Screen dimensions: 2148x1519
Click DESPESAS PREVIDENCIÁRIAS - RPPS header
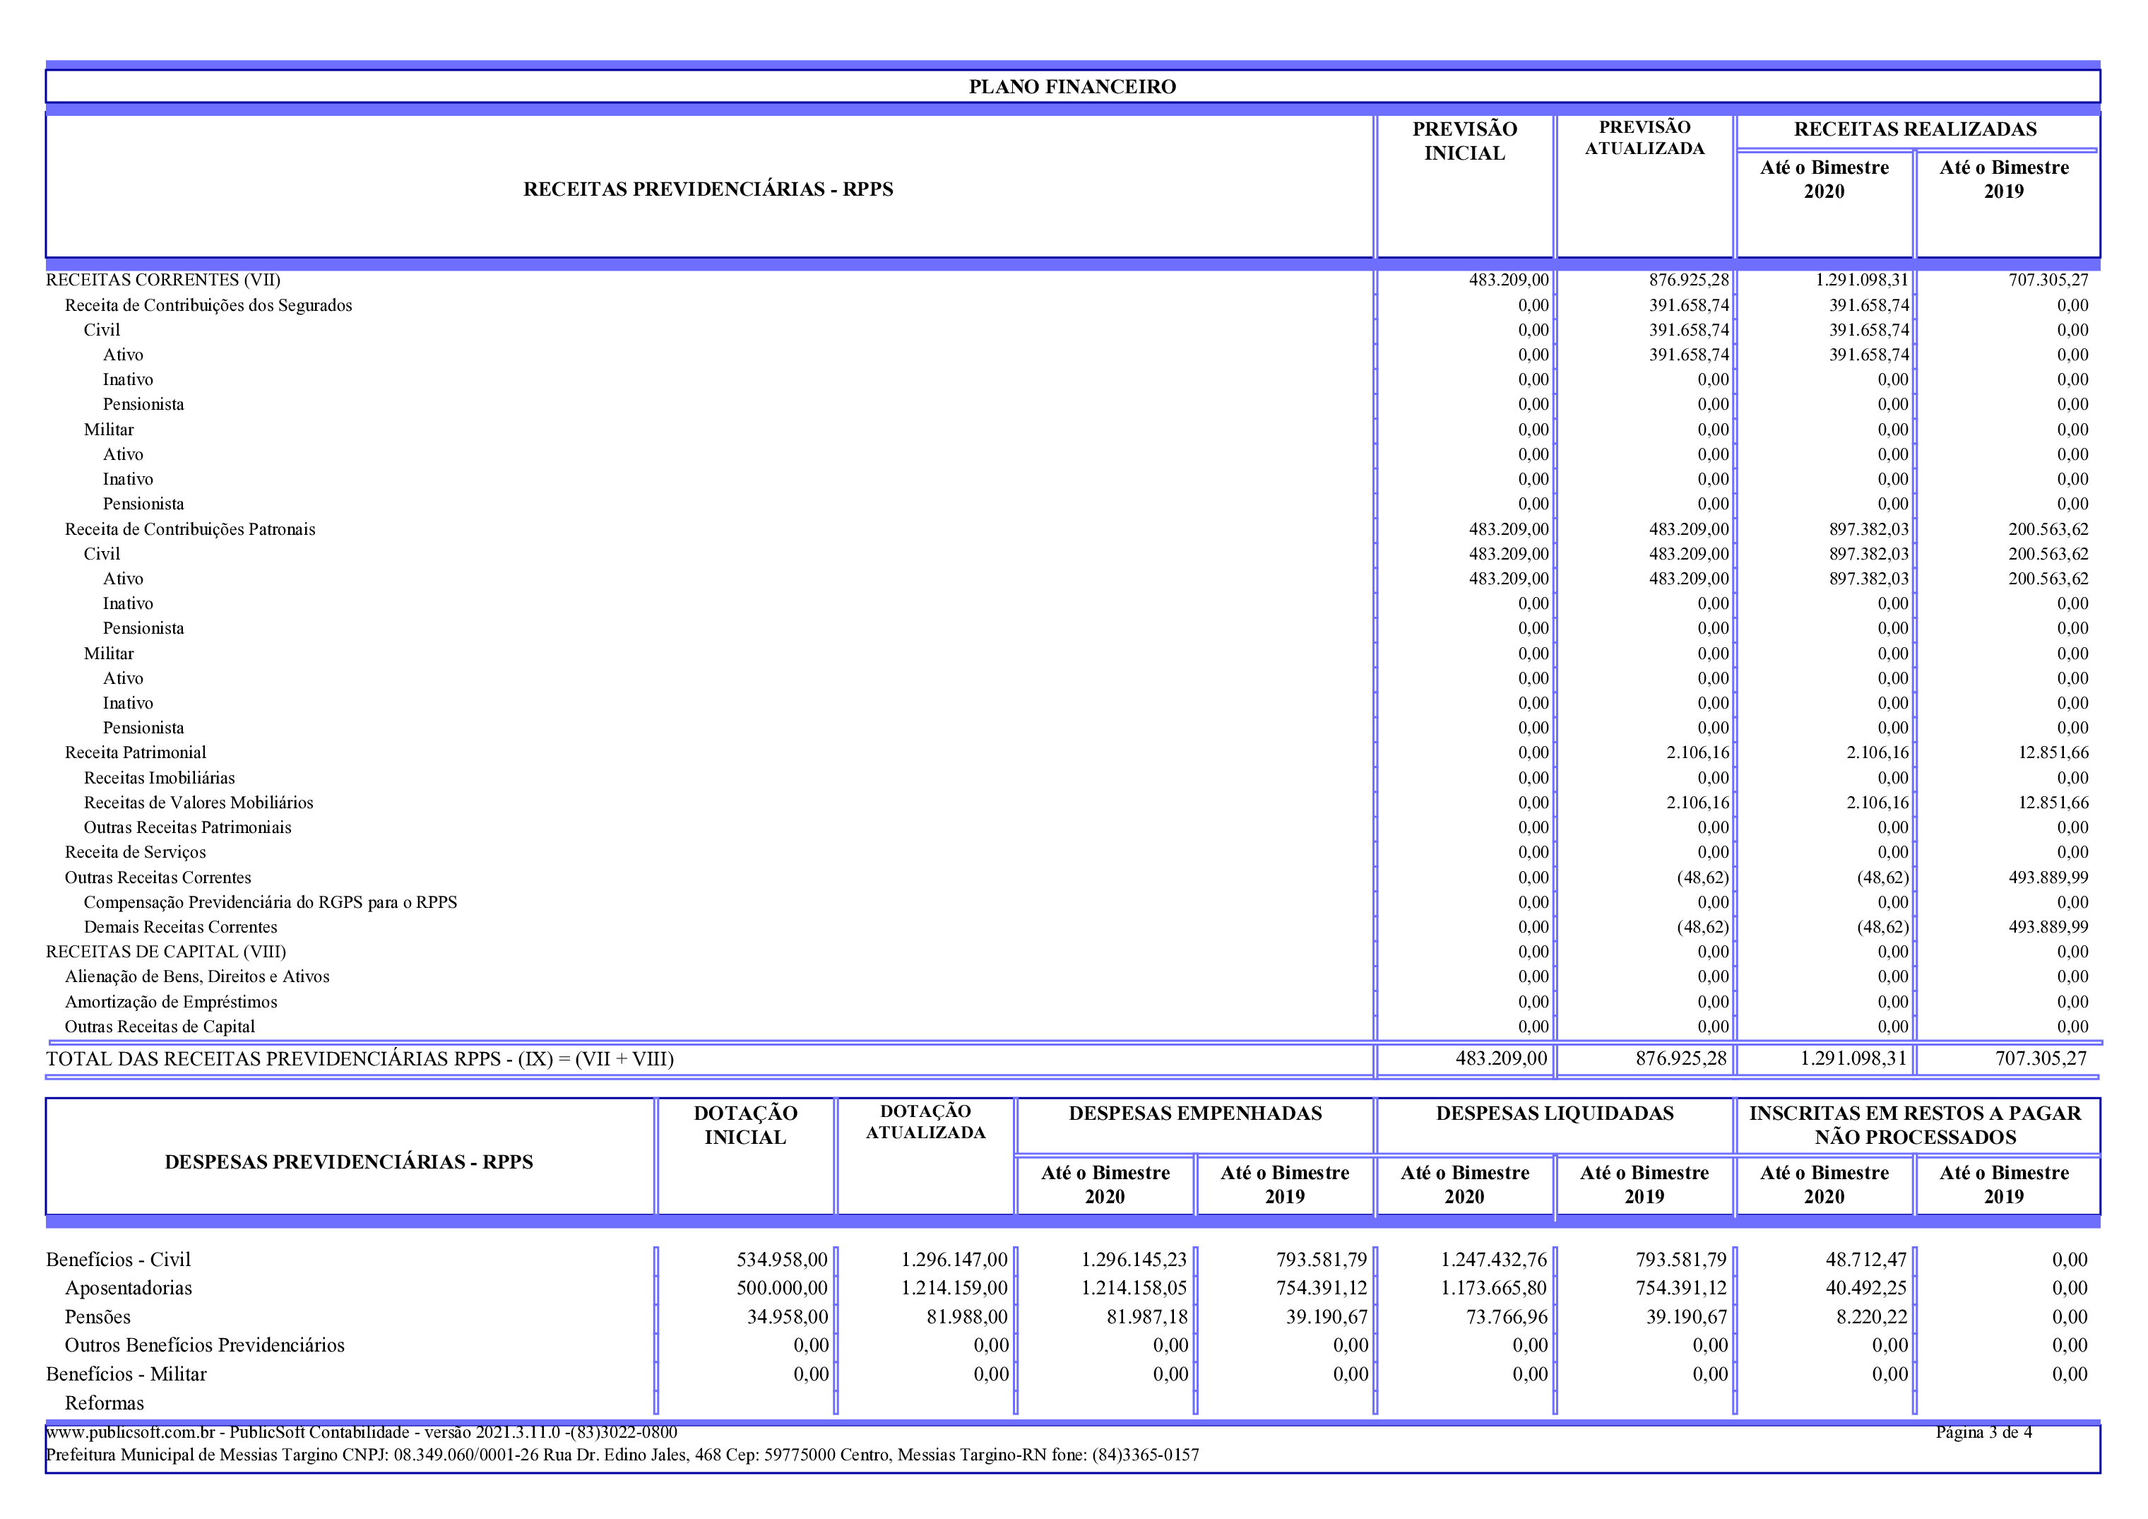pyautogui.click(x=348, y=1162)
